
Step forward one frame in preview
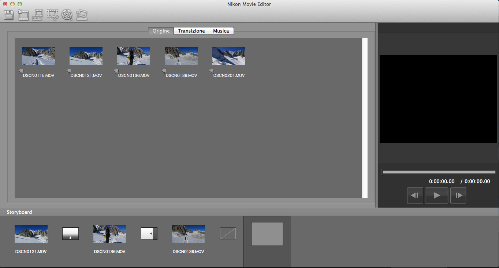458,196
